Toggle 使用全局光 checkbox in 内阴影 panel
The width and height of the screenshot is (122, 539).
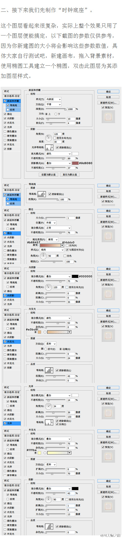[67, 287]
